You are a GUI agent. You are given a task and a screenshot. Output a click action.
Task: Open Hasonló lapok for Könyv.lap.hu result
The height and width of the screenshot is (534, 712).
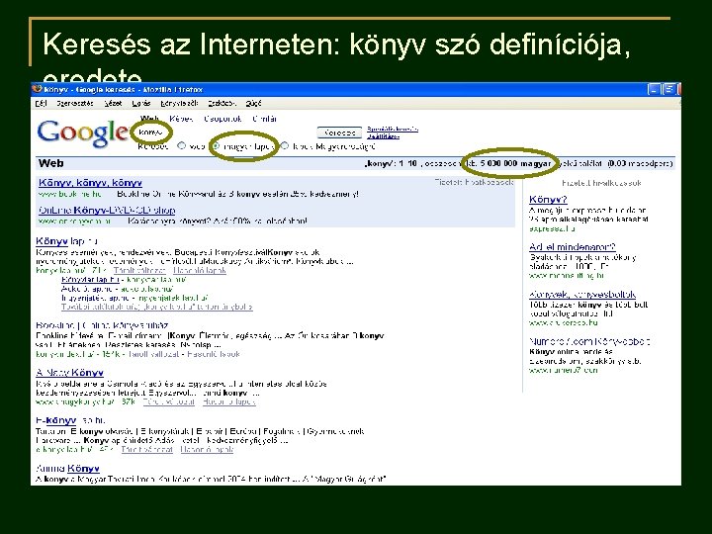pos(200,271)
